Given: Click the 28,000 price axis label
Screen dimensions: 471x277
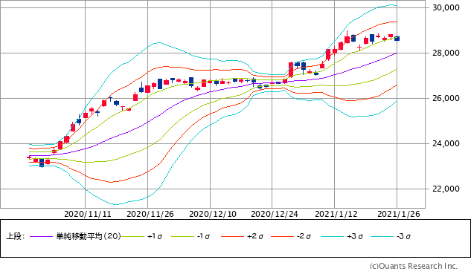Looking at the screenshot, I should [x=446, y=53].
